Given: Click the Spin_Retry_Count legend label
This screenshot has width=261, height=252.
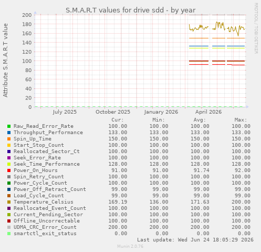Looking at the screenshot, I should (39, 177).
